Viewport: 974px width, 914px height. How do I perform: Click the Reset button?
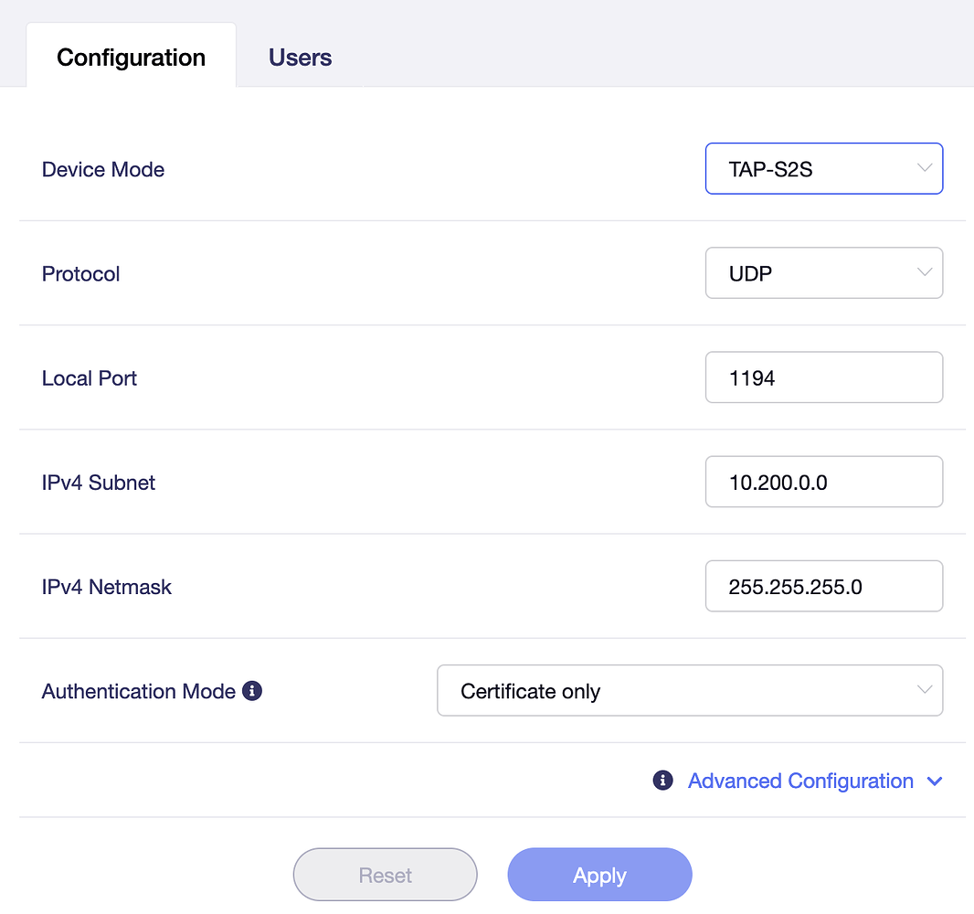click(x=385, y=875)
